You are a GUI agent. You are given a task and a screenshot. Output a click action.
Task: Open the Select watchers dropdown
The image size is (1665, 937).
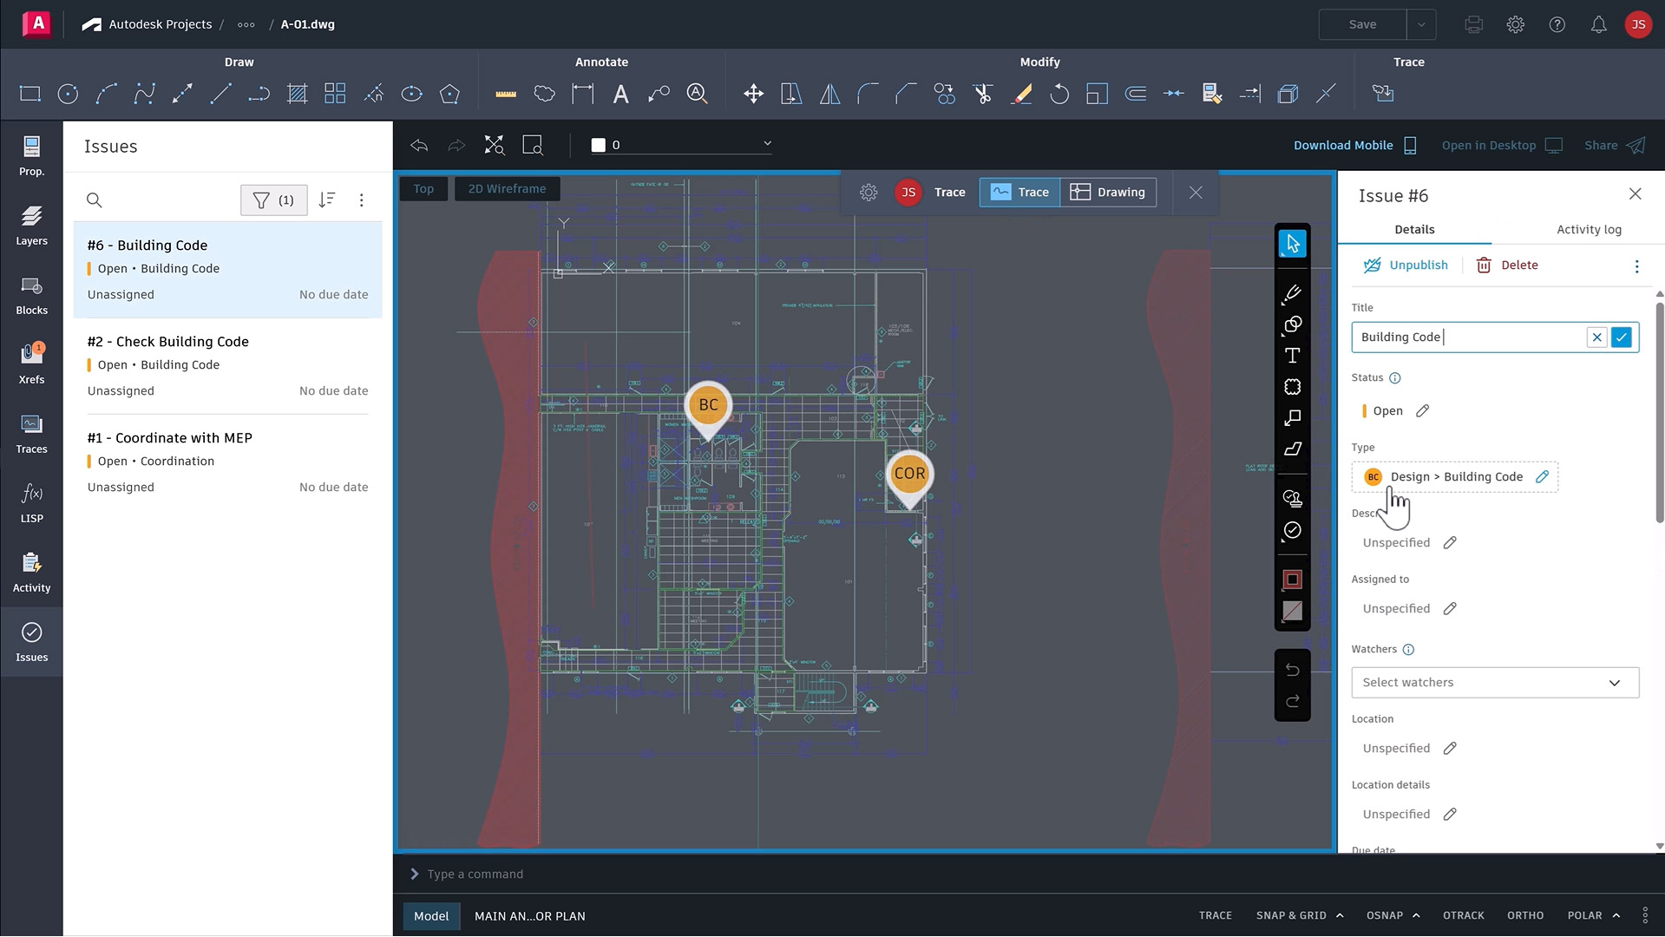tap(1494, 683)
